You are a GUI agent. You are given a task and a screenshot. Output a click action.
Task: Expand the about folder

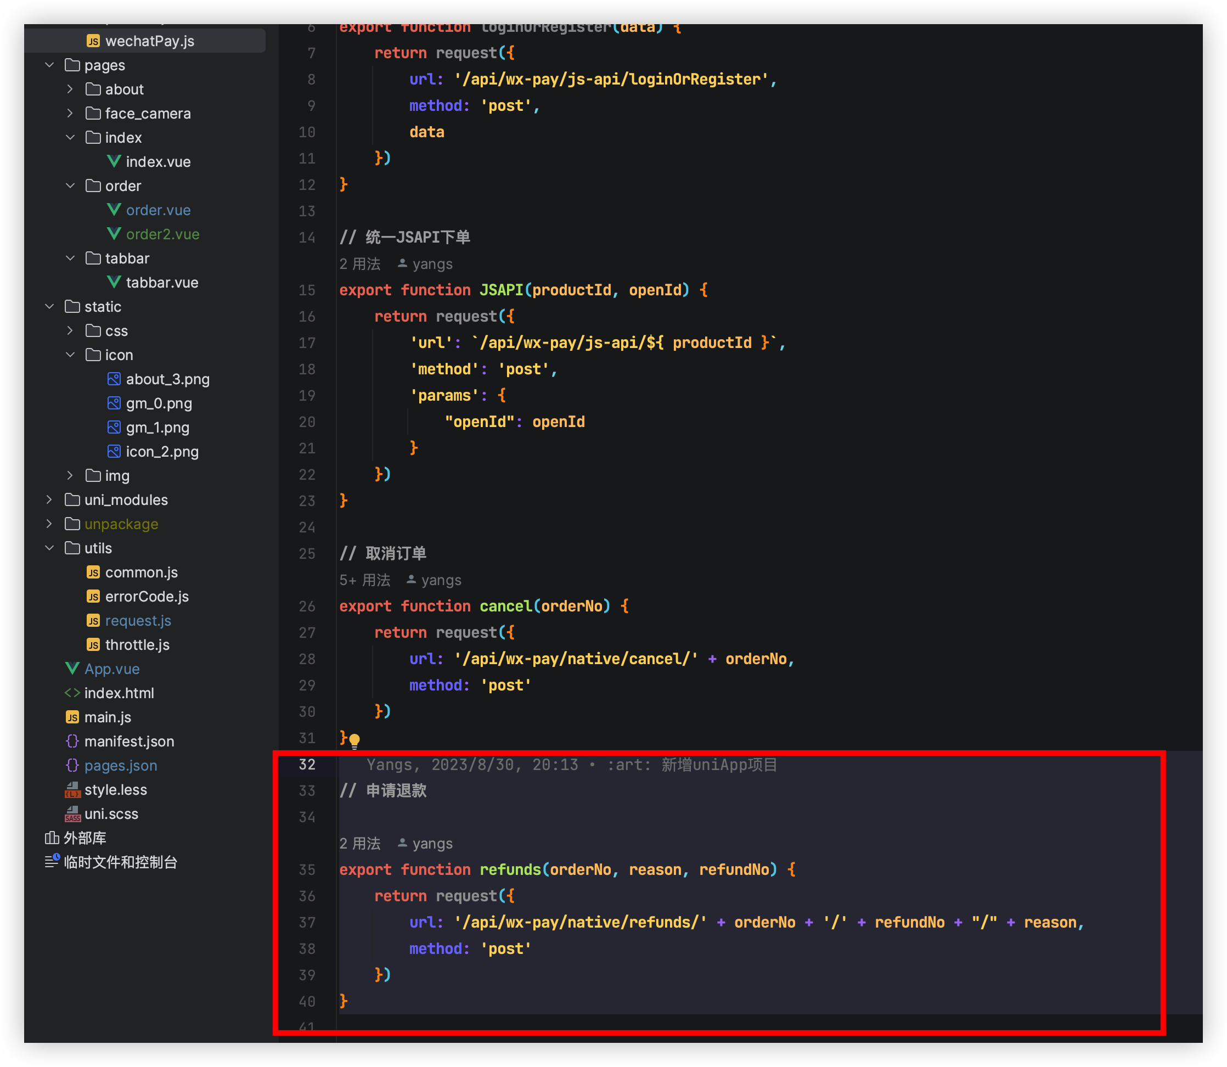pos(70,89)
